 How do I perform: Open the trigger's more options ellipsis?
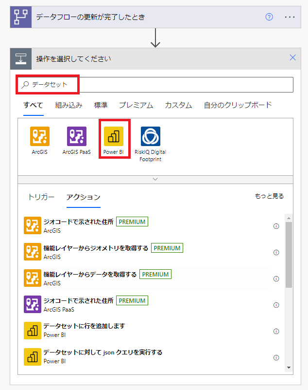pos(290,17)
